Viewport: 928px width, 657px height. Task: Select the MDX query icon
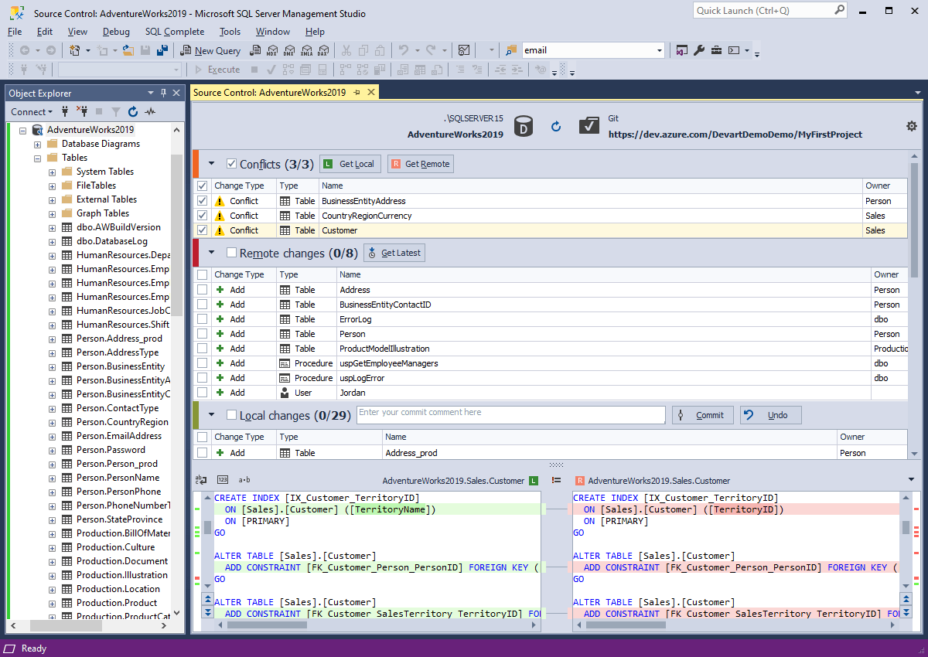271,49
